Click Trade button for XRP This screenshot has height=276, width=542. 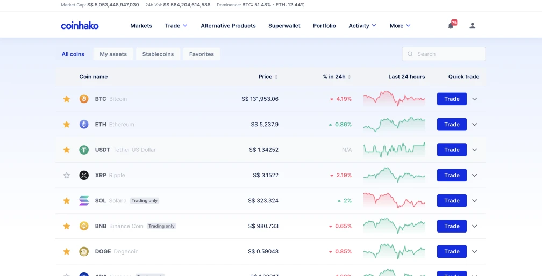tap(452, 175)
